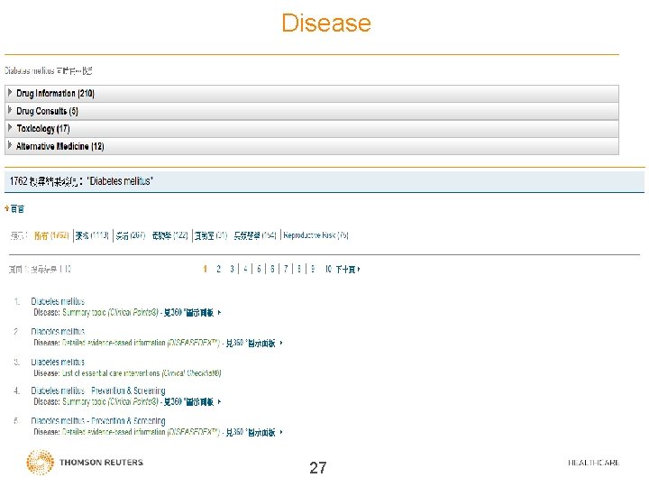Go to results page 6
Viewport: 649px width, 487px height.
[x=272, y=269]
